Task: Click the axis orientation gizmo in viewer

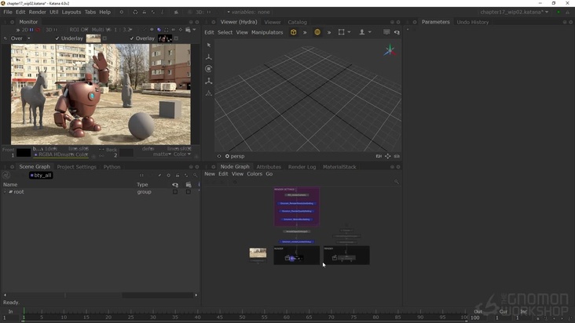Action: coord(390,50)
